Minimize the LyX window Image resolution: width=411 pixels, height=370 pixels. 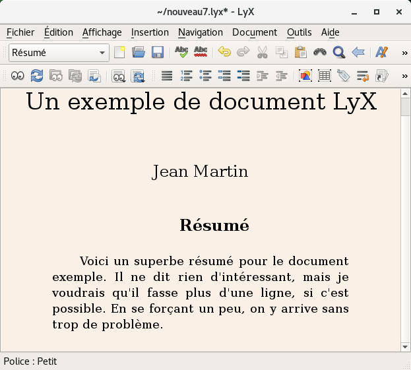[x=354, y=13]
